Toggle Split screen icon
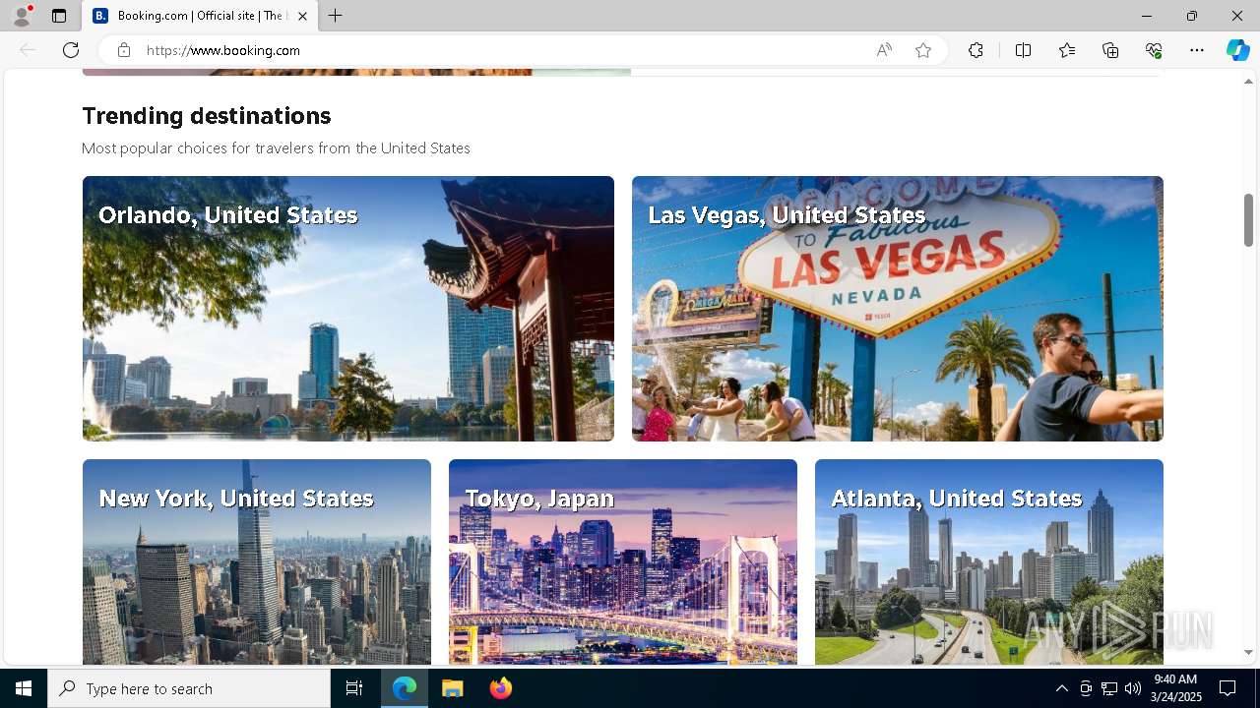The width and height of the screenshot is (1260, 708). point(1023,50)
